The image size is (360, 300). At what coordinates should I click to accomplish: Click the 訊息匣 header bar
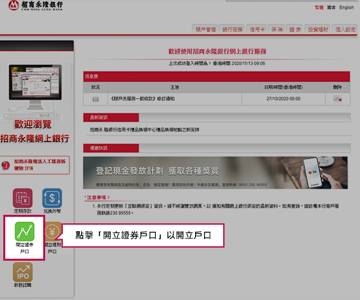[x=217, y=77]
